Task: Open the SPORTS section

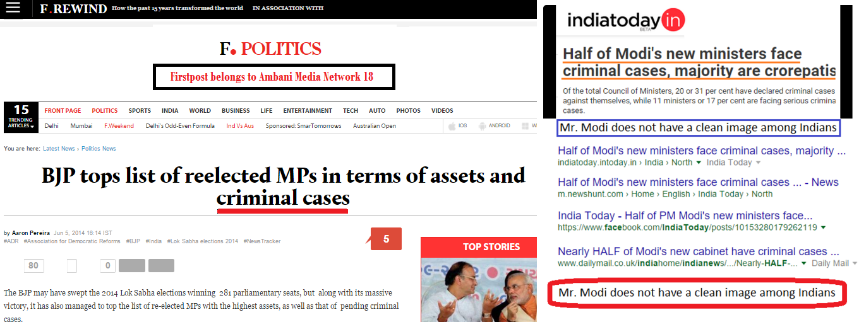Action: point(140,111)
